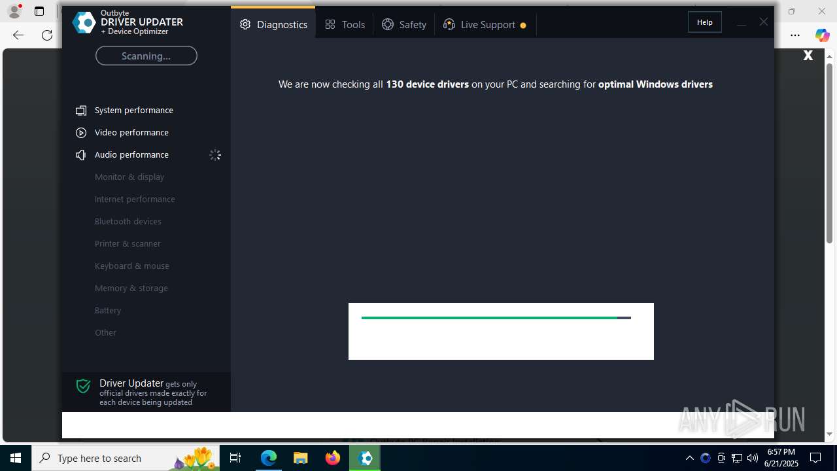Click the taskbar search box

(x=126, y=458)
